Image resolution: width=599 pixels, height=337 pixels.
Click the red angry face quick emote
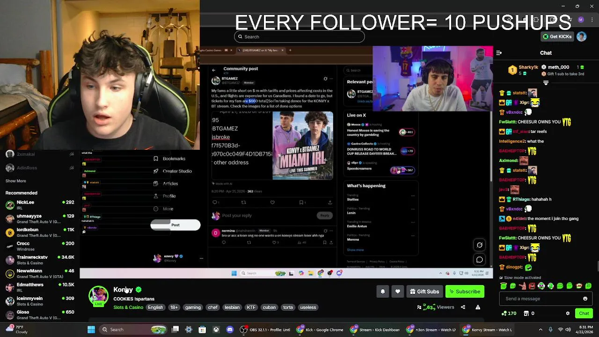click(532, 286)
